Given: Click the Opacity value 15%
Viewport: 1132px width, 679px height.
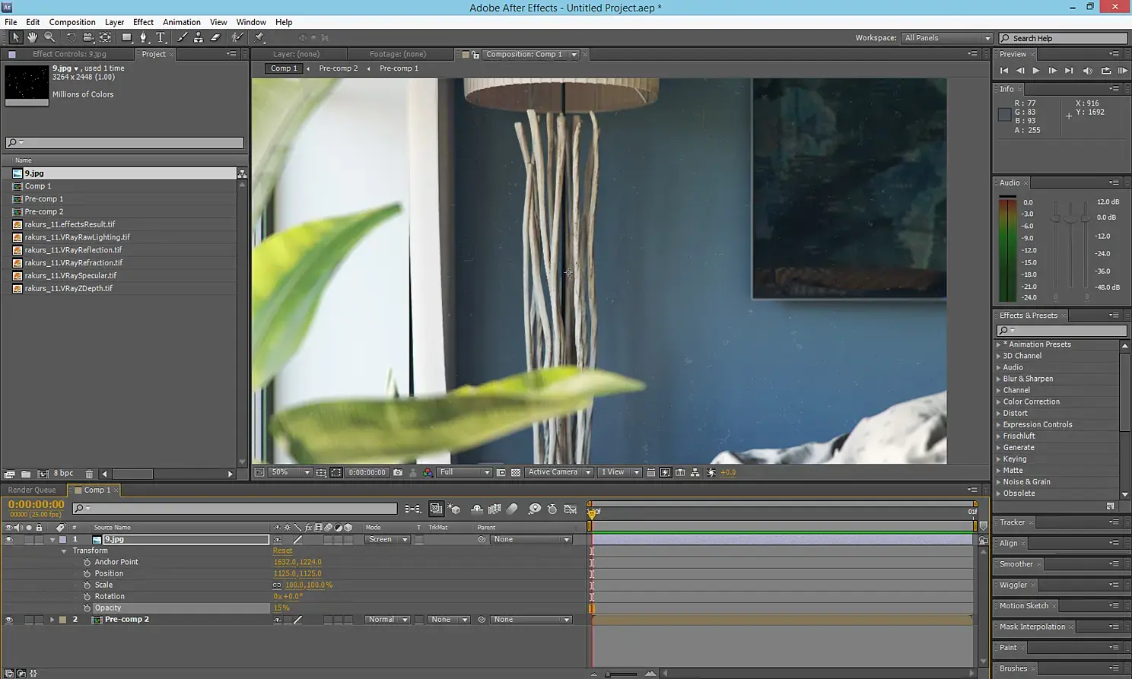Looking at the screenshot, I should (x=281, y=608).
